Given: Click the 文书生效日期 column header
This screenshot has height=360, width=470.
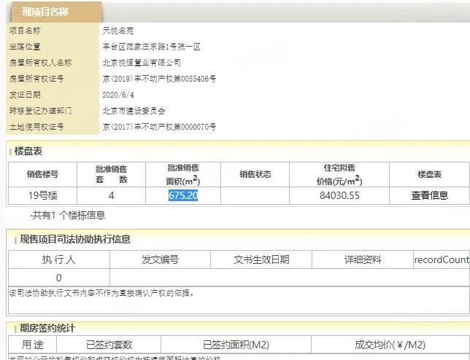Looking at the screenshot, I should (x=261, y=259).
